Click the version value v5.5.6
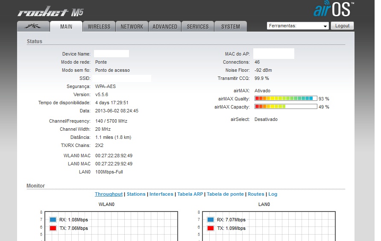This screenshot has width=381, height=241. pyautogui.click(x=102, y=94)
